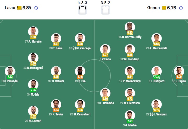Click Genoa's 3-5-2 formation jersey icon
Viewport: 188px width, 129px height.
106,10
